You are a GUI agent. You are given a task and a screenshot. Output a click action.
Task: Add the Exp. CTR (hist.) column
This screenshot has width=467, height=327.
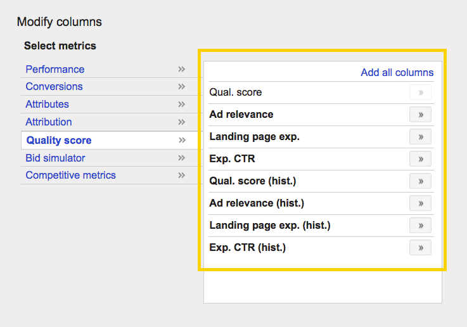click(420, 248)
